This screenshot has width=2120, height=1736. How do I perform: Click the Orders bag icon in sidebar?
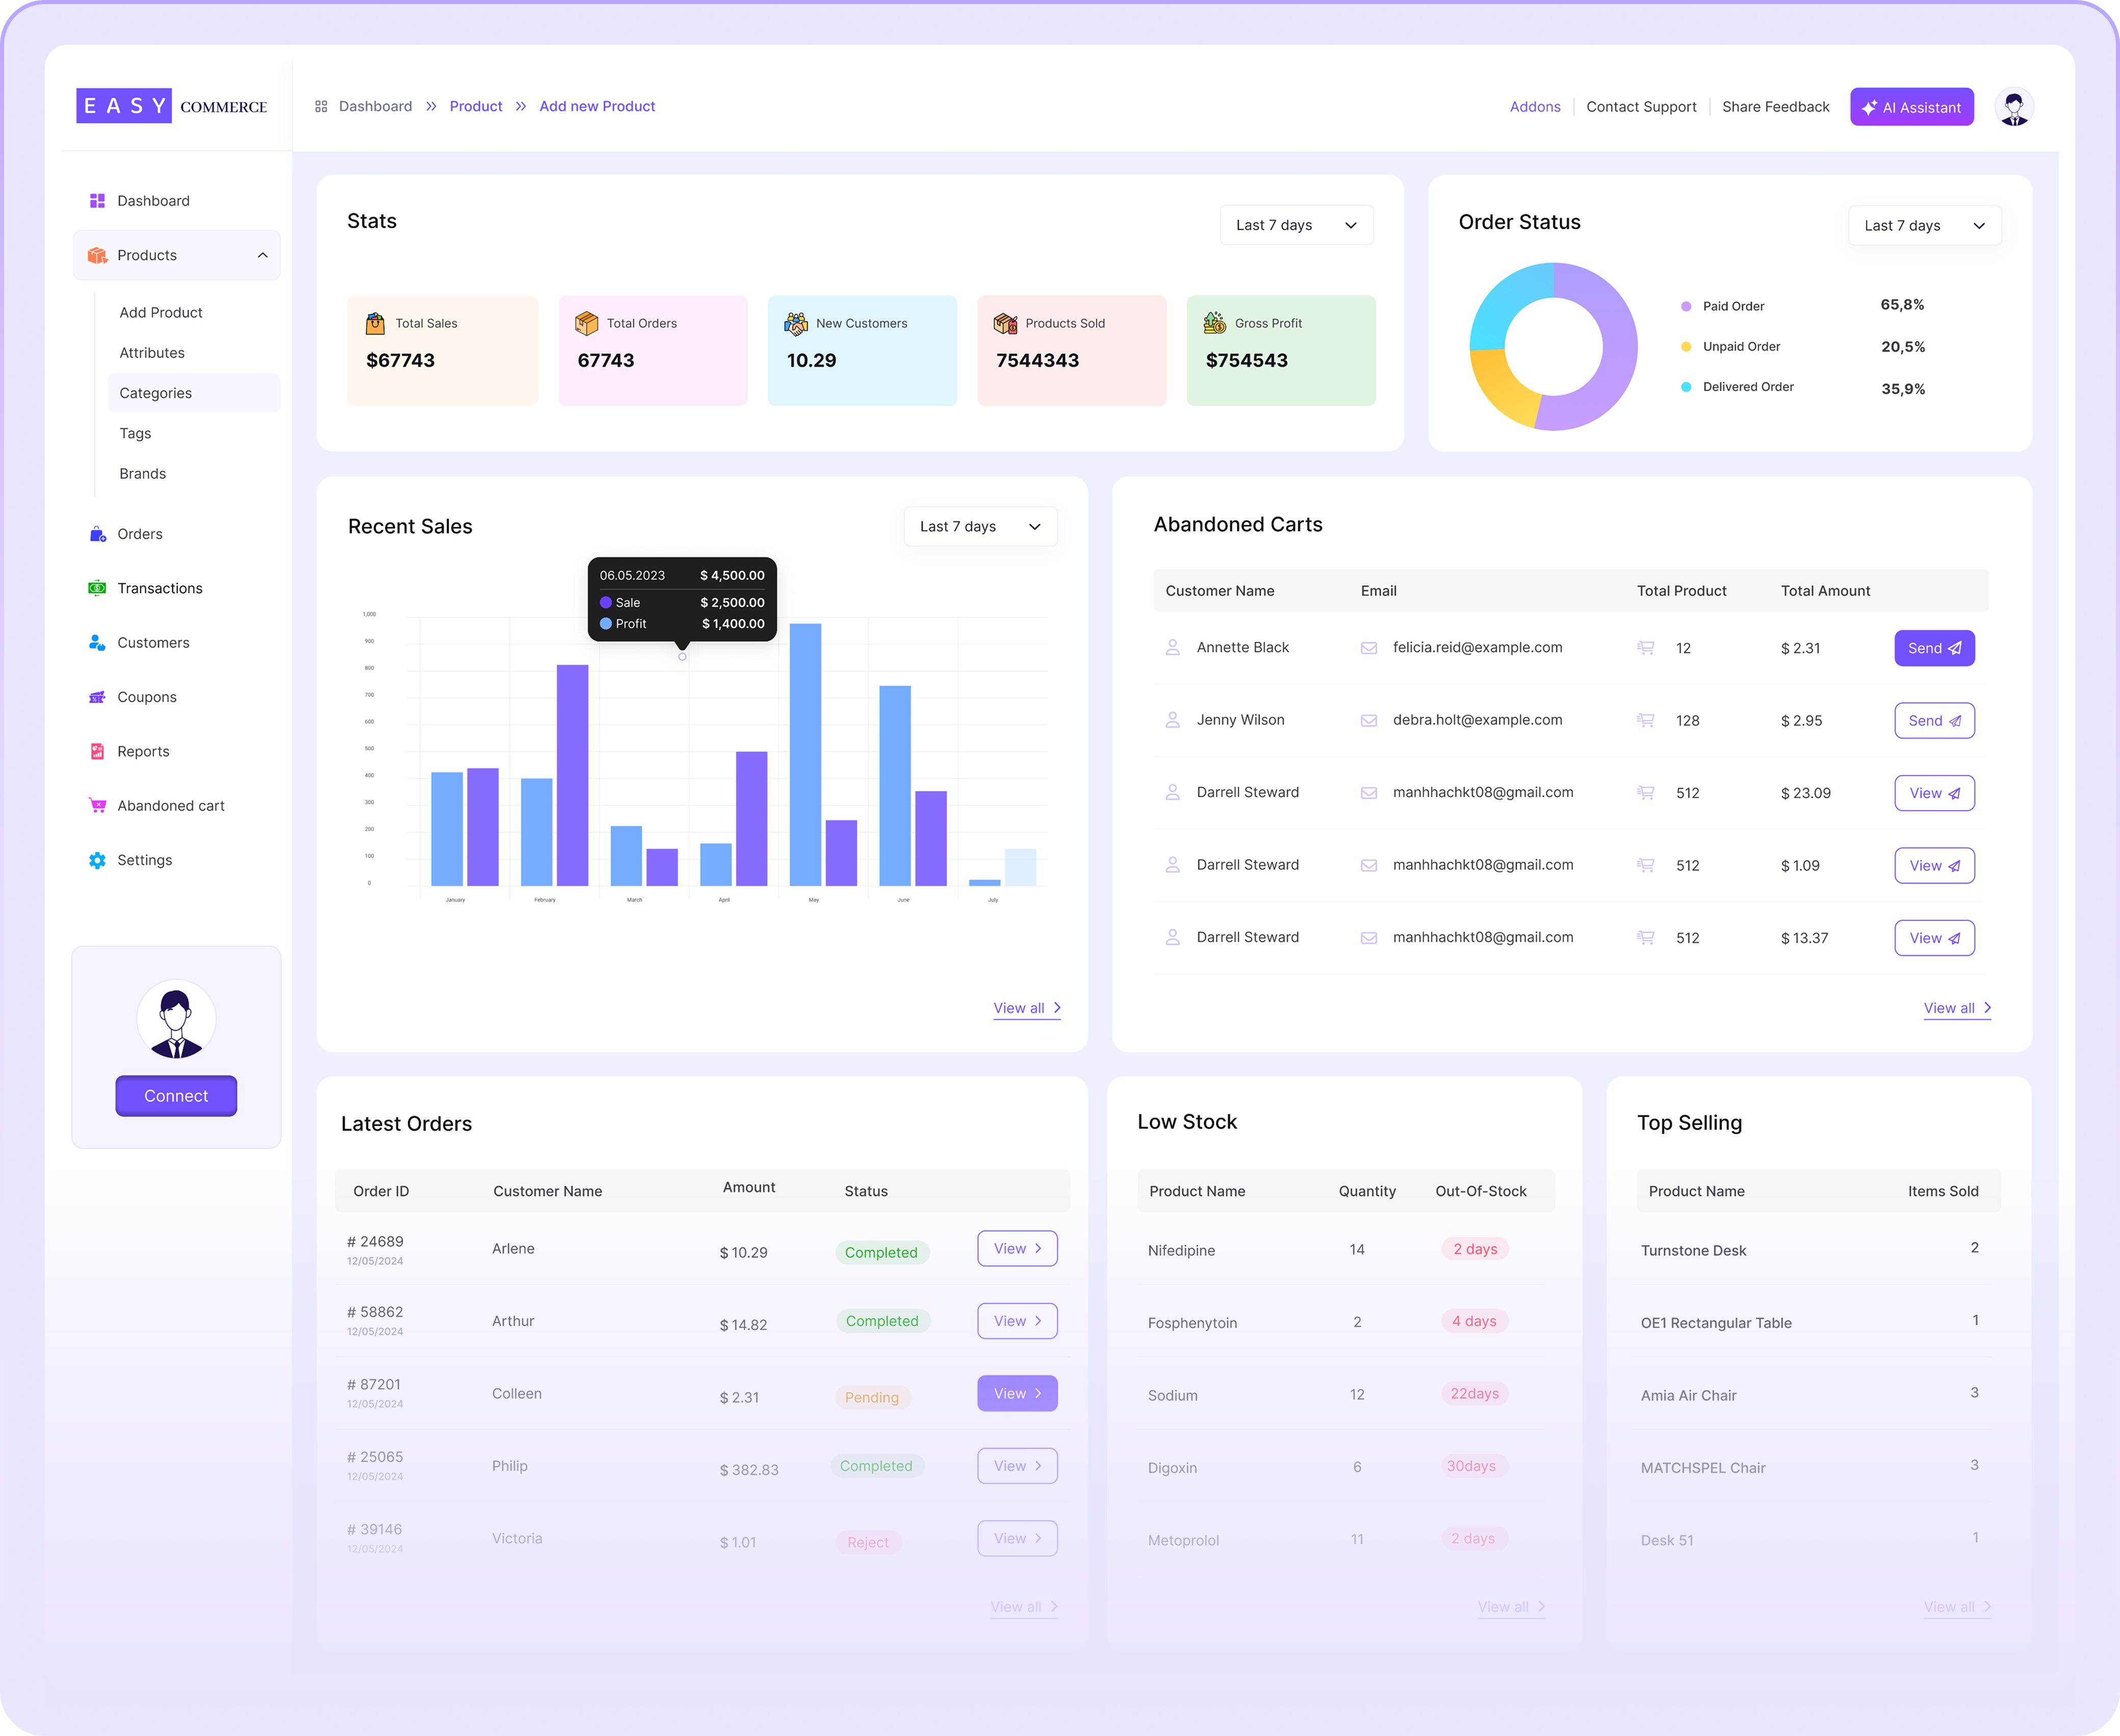97,534
